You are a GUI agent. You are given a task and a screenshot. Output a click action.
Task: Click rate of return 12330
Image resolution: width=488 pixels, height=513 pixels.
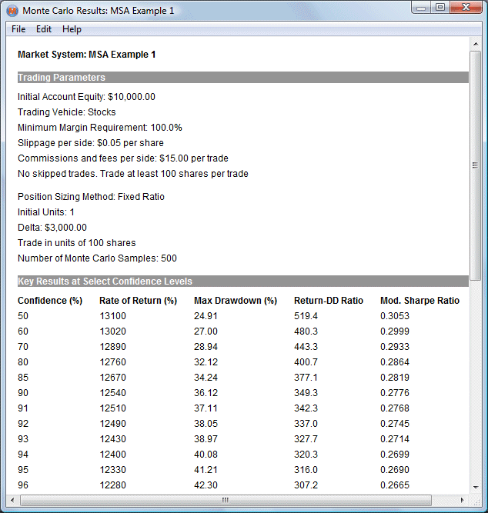[113, 470]
